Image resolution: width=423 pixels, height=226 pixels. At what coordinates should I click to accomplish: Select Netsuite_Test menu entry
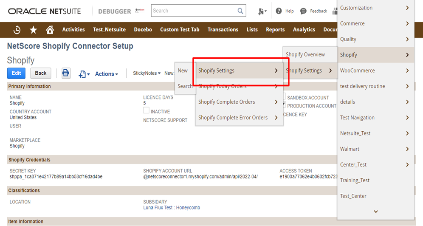pos(375,133)
